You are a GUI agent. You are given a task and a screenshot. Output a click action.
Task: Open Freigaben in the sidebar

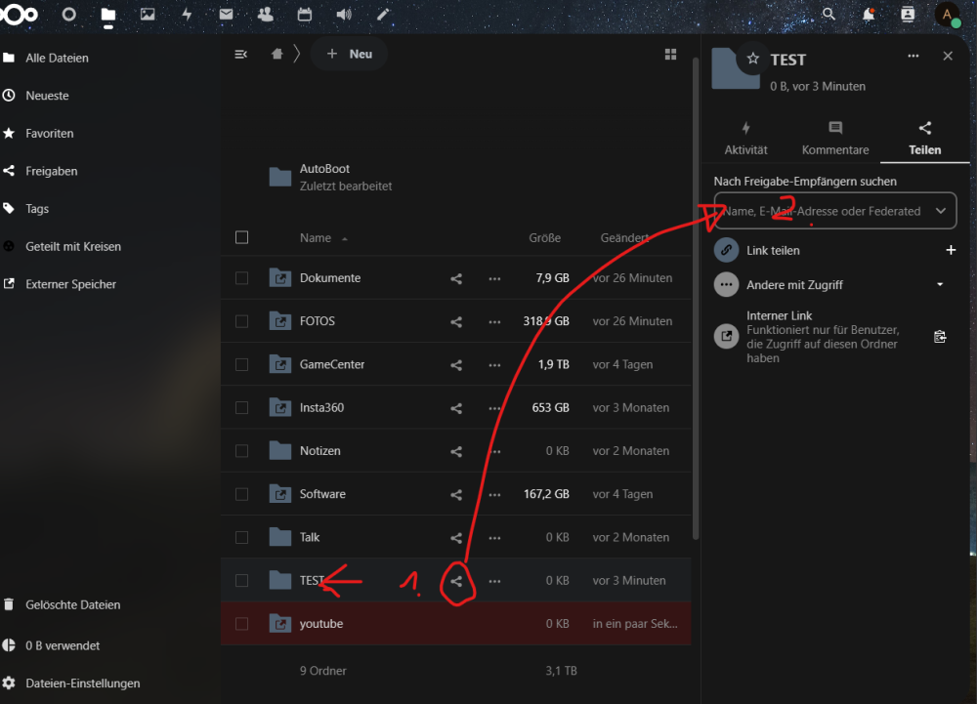tap(51, 171)
